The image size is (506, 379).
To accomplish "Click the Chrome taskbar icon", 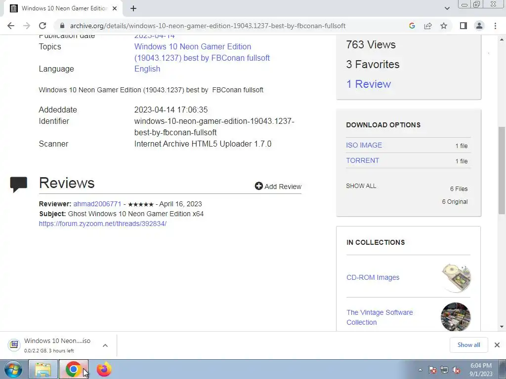I will click(x=74, y=369).
